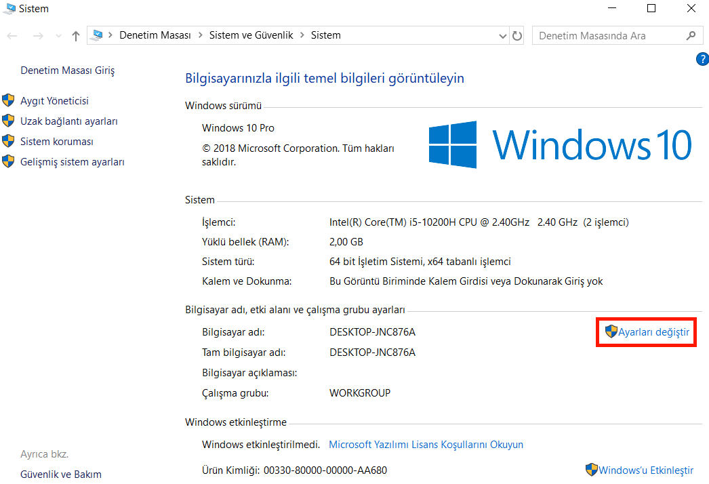This screenshot has width=709, height=484.
Task: Click the shield icon beside Uzak bağlantı ayarları
Action: point(8,120)
